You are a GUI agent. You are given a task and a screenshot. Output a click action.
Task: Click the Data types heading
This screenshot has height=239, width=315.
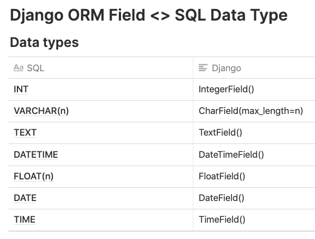tap(44, 43)
